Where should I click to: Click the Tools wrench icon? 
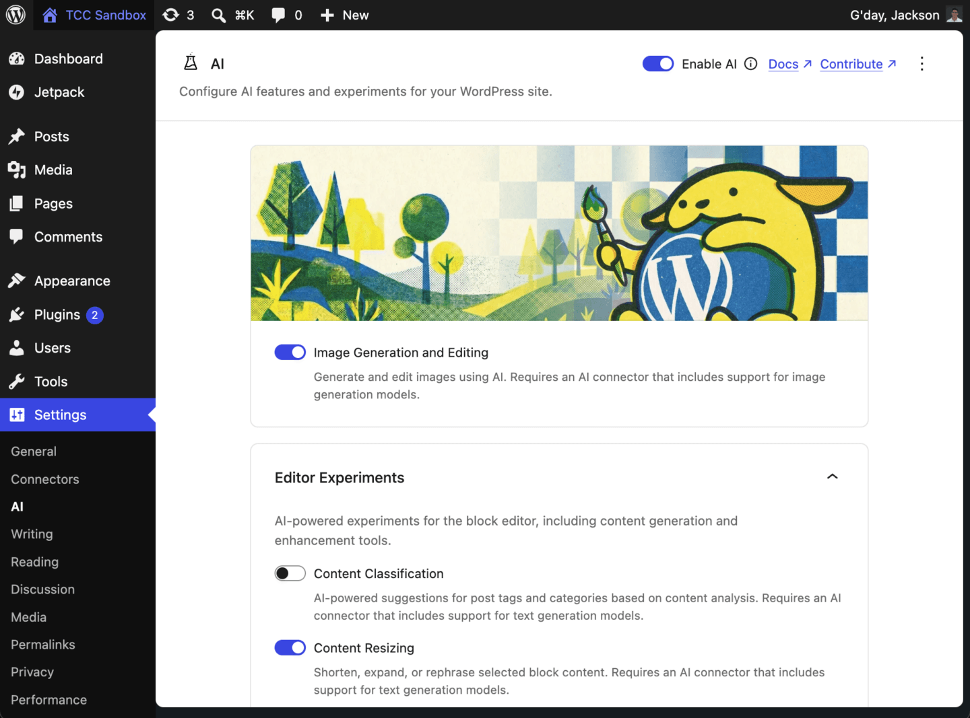click(17, 382)
